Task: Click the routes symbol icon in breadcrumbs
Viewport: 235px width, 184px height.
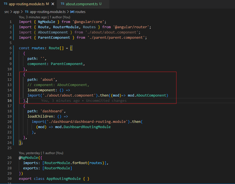Action: 72,12
